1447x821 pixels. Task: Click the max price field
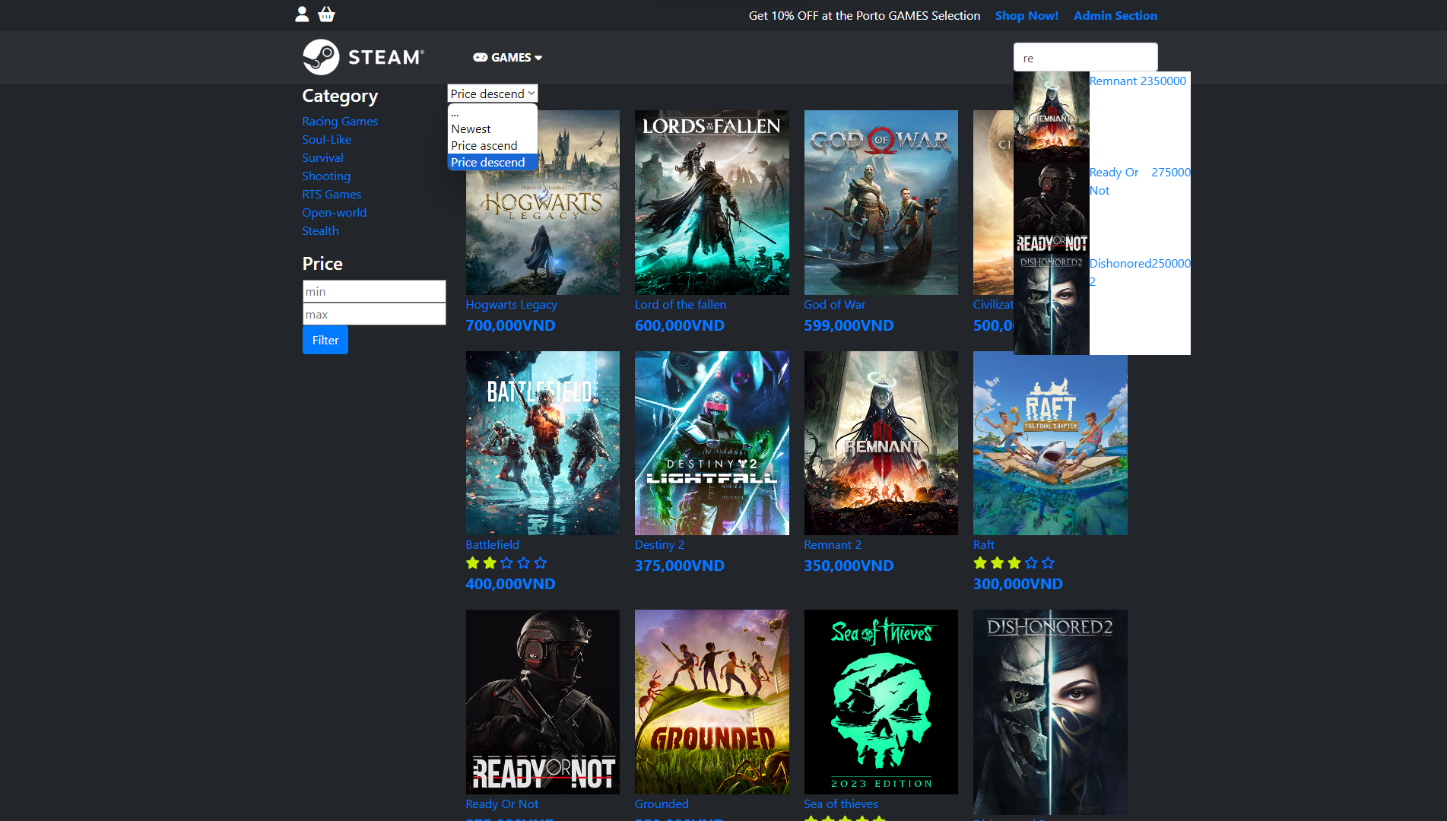(x=373, y=315)
